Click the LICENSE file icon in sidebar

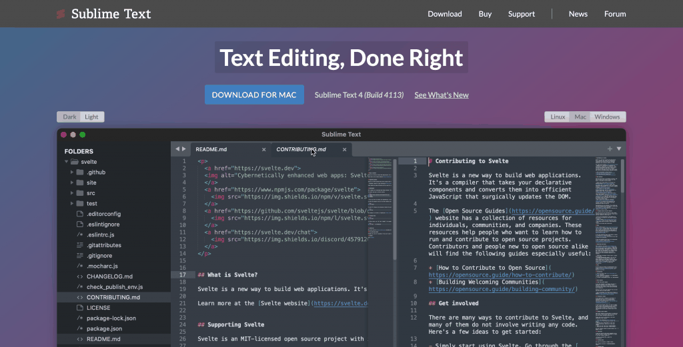(80, 308)
